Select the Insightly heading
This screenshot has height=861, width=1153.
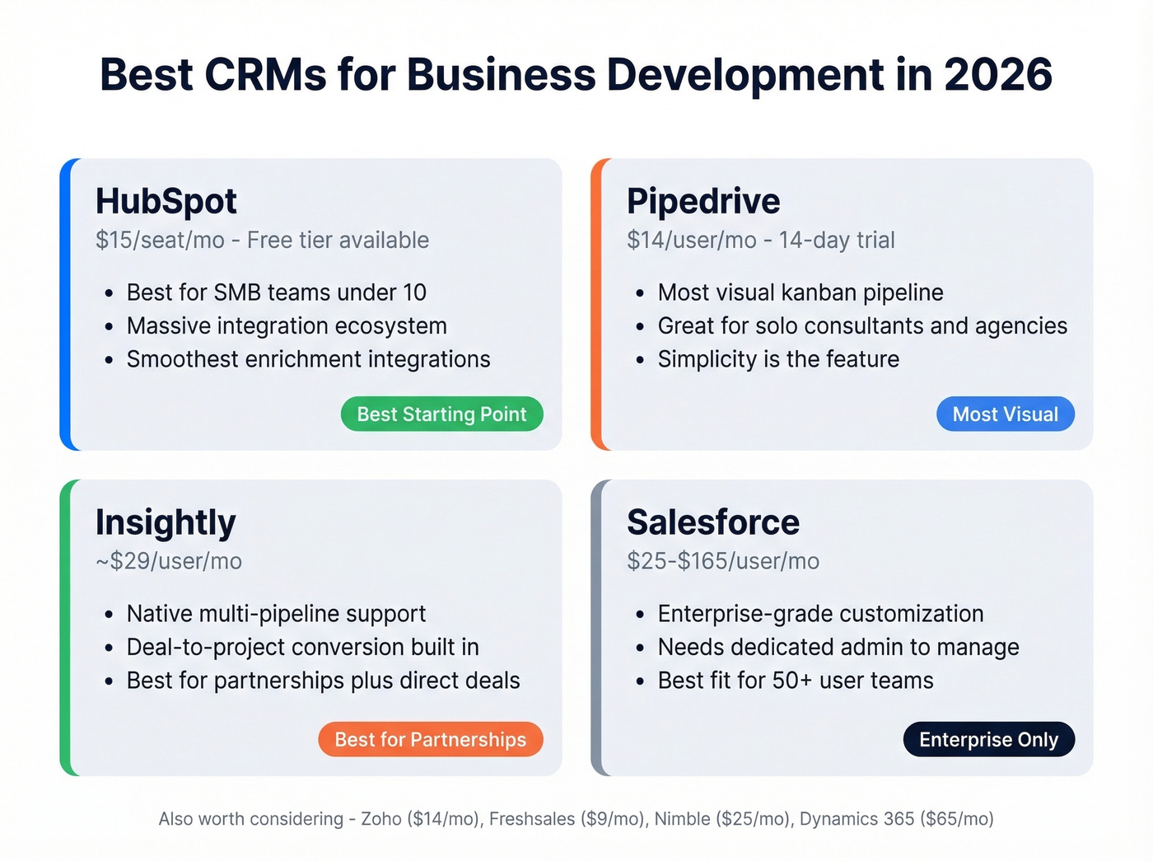(165, 522)
